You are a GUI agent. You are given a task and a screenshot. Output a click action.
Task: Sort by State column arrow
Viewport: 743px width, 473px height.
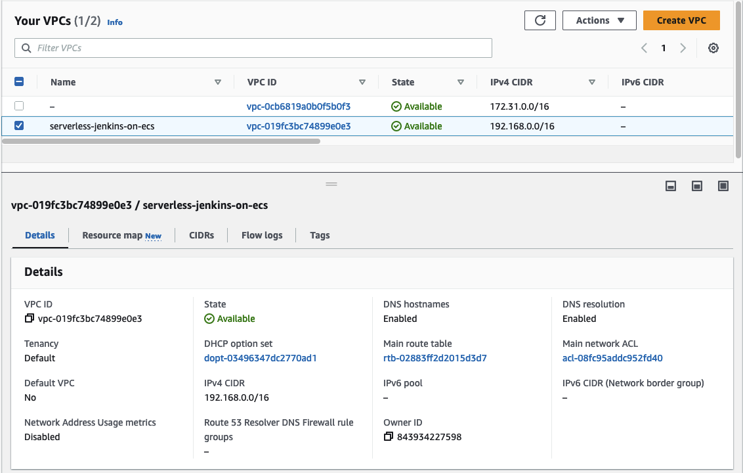coord(461,82)
